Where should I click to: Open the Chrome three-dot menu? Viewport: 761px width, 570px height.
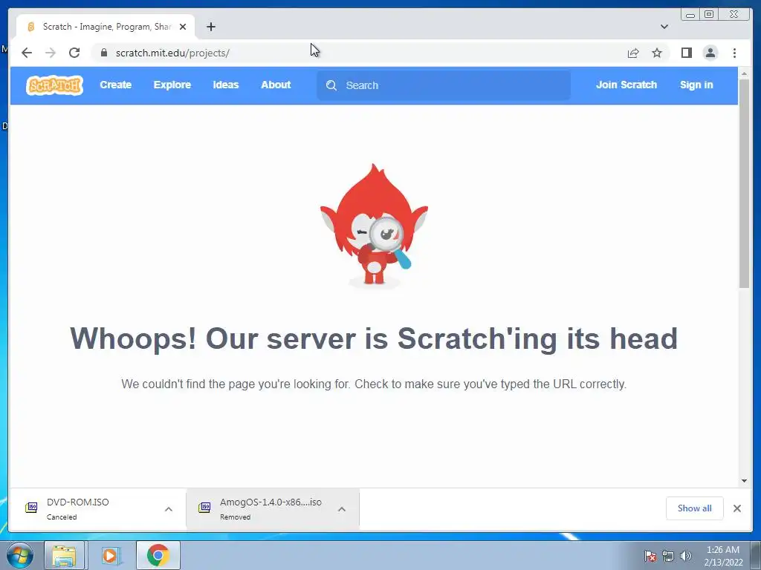pyautogui.click(x=734, y=53)
